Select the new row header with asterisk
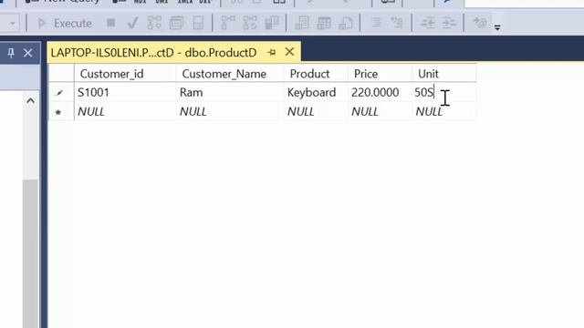This screenshot has height=328, width=584. pyautogui.click(x=61, y=111)
